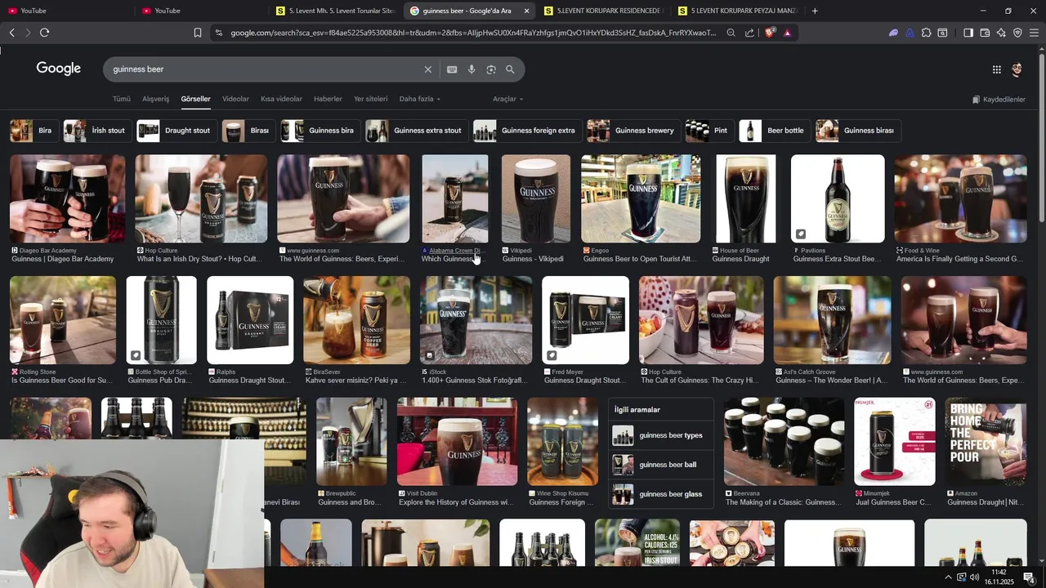Open the on-screen keyboard icon

click(x=452, y=69)
